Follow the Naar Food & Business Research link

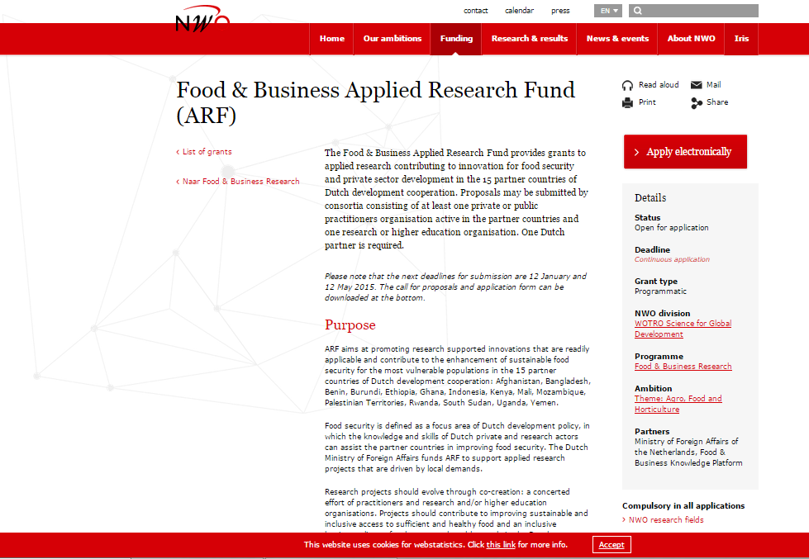click(x=240, y=182)
